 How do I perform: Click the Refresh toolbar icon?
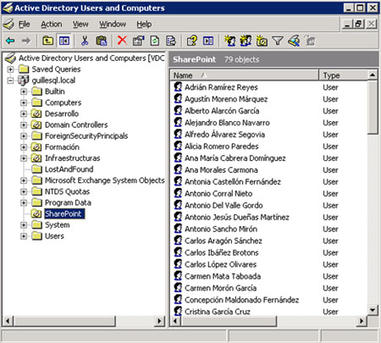pos(155,41)
